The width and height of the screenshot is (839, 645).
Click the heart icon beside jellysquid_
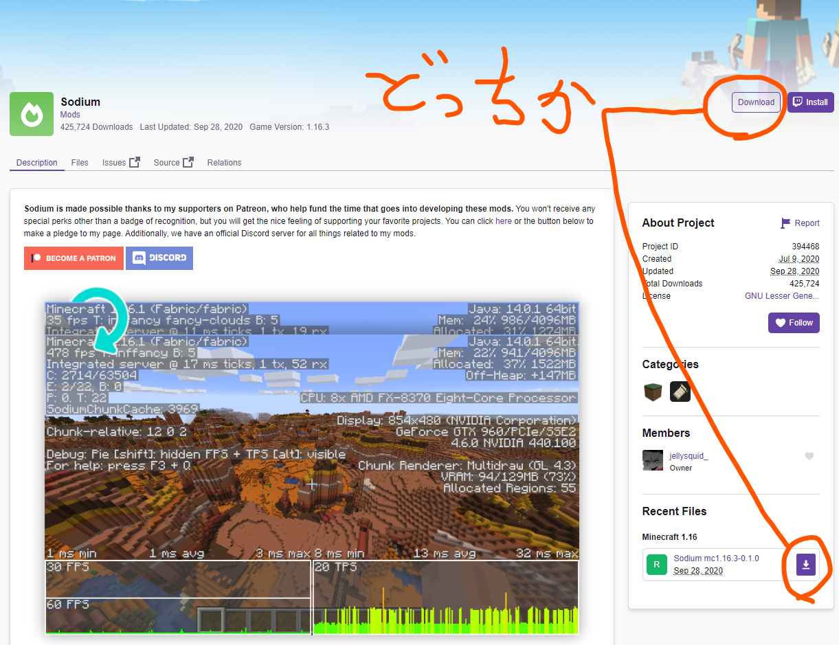(809, 456)
